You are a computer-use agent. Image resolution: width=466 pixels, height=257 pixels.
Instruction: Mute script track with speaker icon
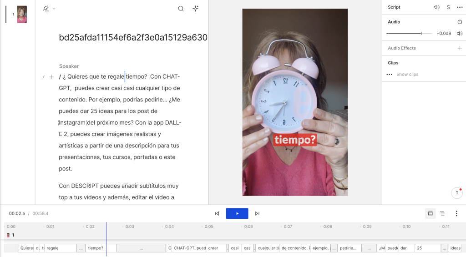436,7
